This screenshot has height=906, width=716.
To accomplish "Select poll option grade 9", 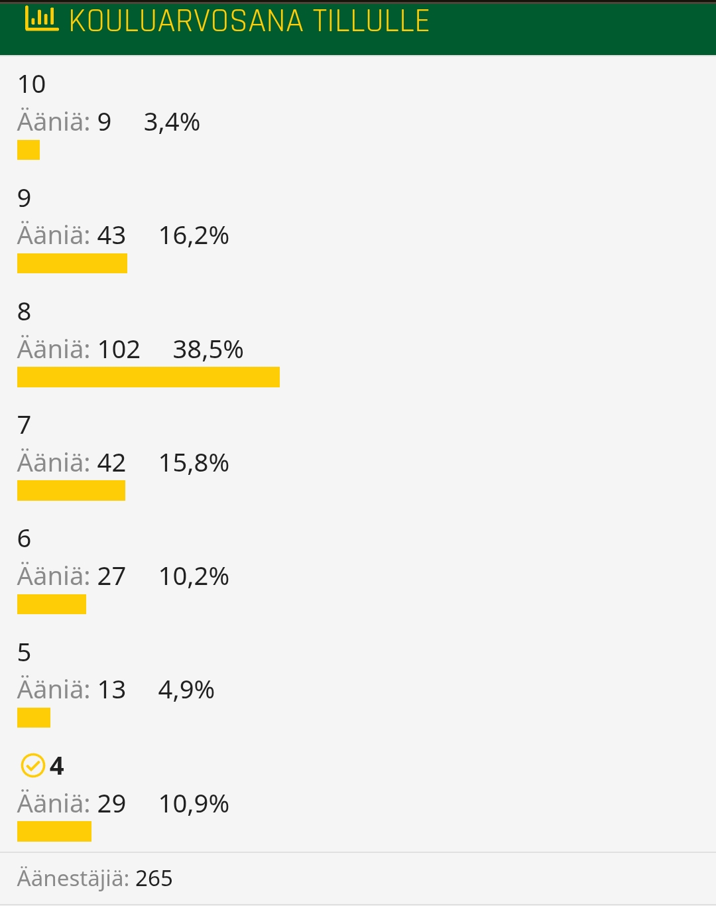I will point(25,198).
